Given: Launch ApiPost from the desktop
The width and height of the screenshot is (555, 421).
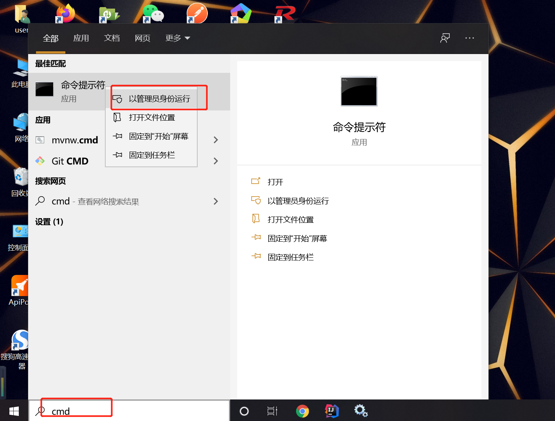Looking at the screenshot, I should 20,286.
